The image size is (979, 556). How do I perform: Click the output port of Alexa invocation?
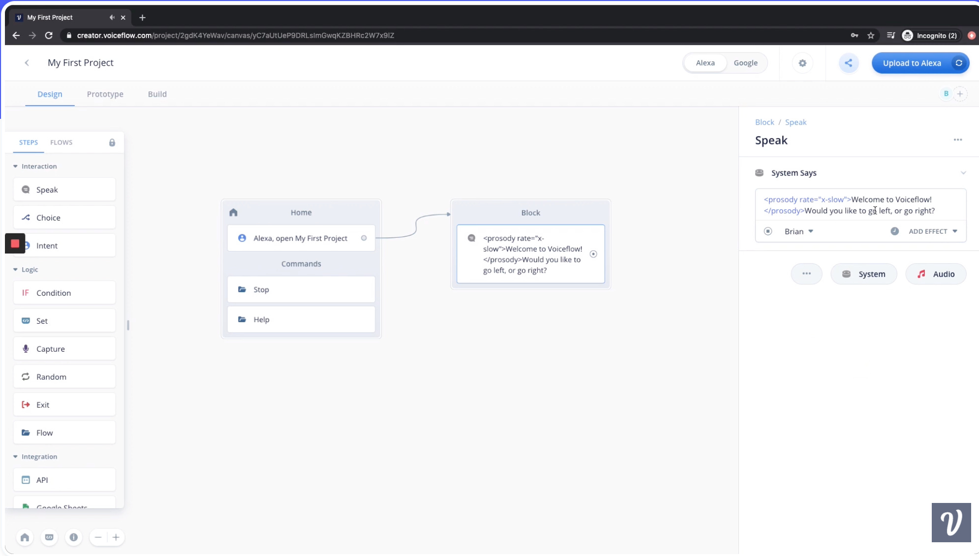[x=364, y=238]
